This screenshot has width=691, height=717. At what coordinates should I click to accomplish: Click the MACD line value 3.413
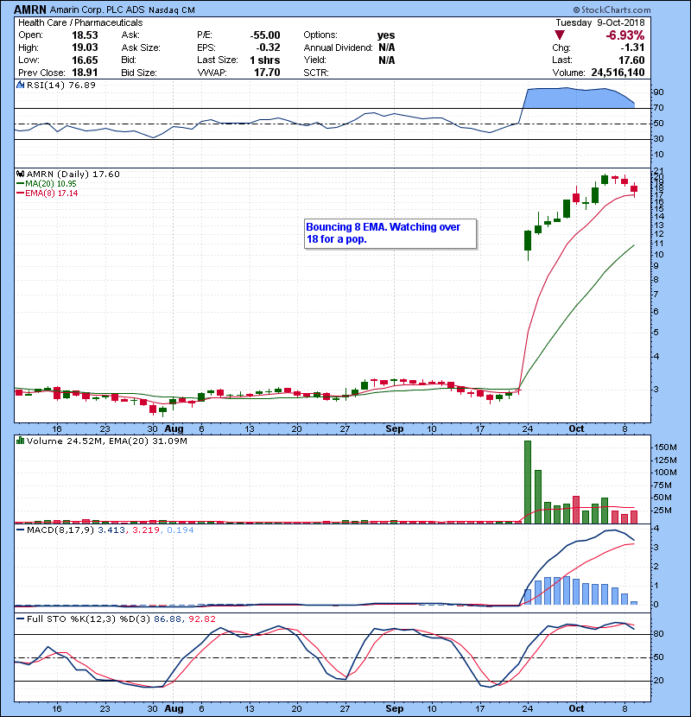coord(111,530)
